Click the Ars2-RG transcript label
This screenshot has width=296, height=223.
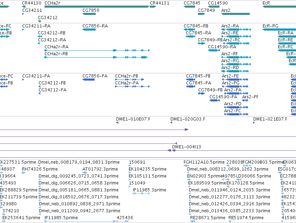(230, 61)
